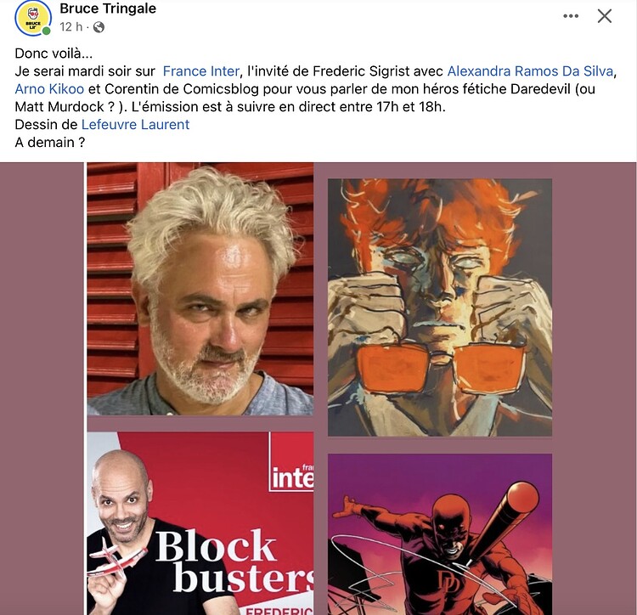637x615 pixels.
Task: Click the public globe privacy icon
Action: click(x=99, y=27)
